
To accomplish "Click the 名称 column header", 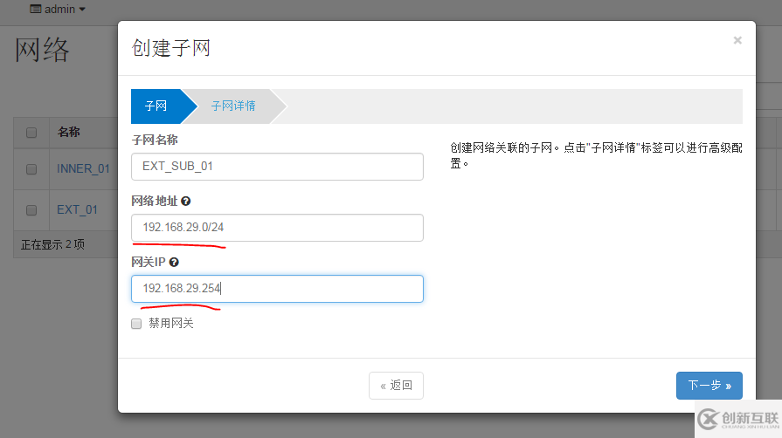I will pos(69,132).
